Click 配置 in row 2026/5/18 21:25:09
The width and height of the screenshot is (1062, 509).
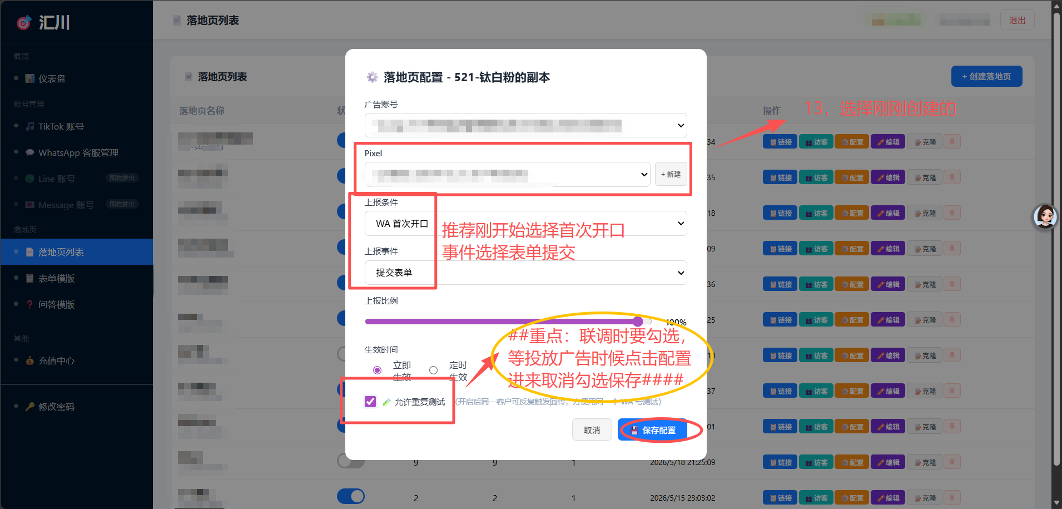point(852,462)
